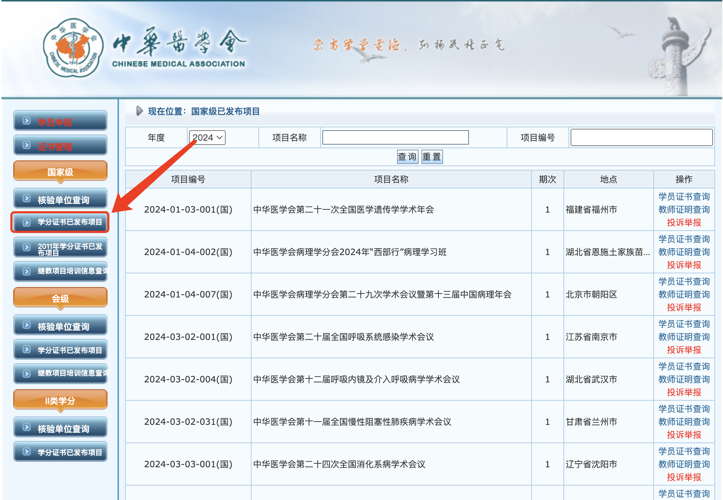This screenshot has height=500, width=723.
Task: Click the 重置 button
Action: pyautogui.click(x=432, y=157)
